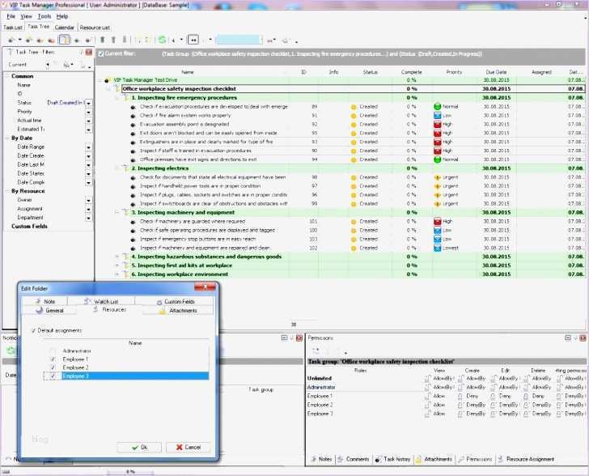The width and height of the screenshot is (589, 476).
Task: Open the Owner filter dropdown
Action: click(89, 201)
